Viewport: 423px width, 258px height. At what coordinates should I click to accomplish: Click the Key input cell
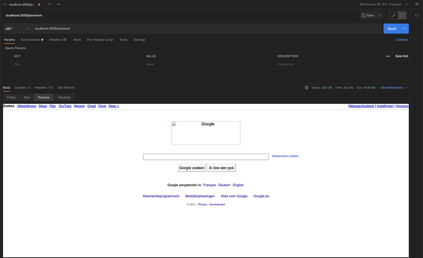[78, 64]
